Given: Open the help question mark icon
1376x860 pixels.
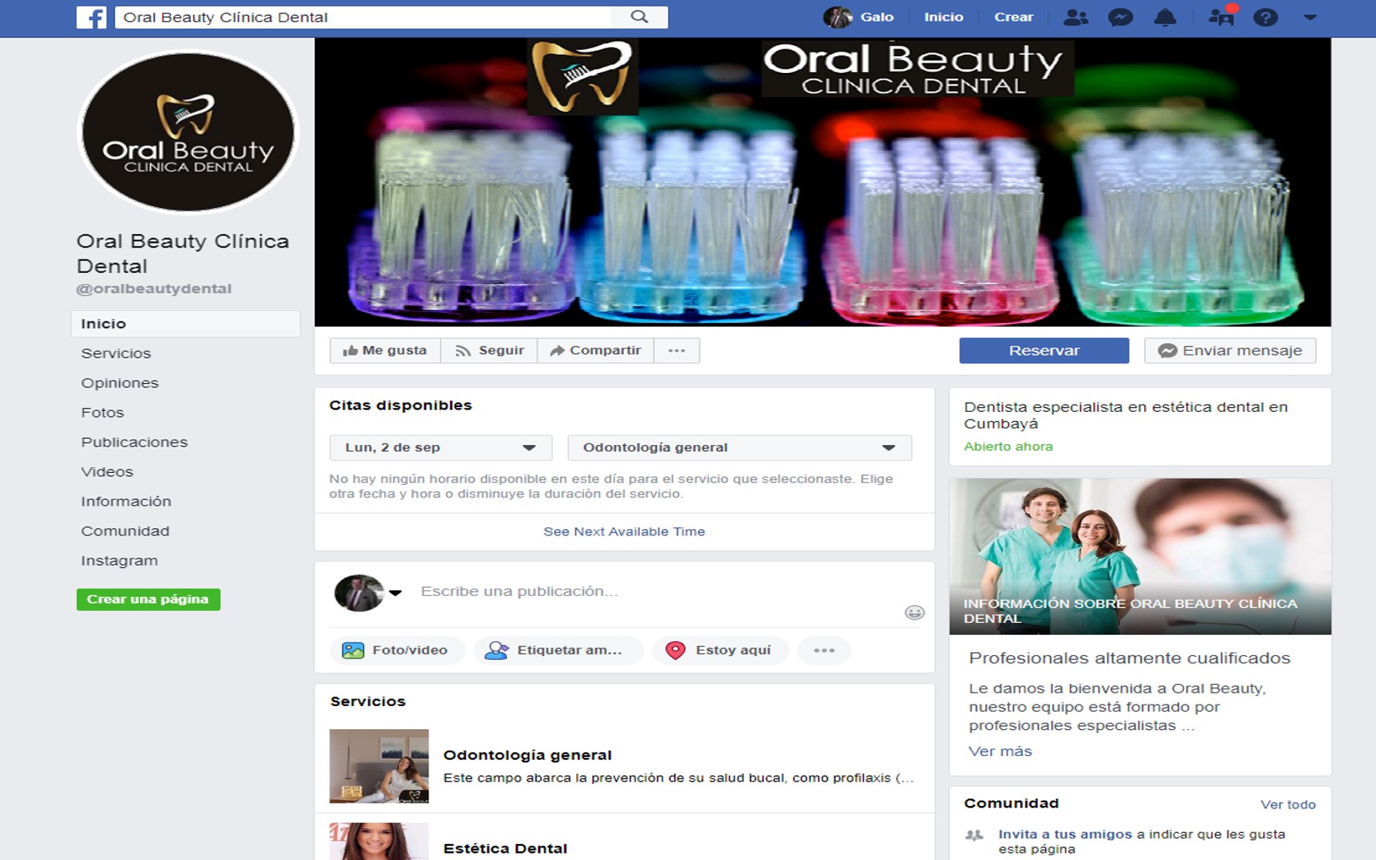Looking at the screenshot, I should click(x=1265, y=17).
